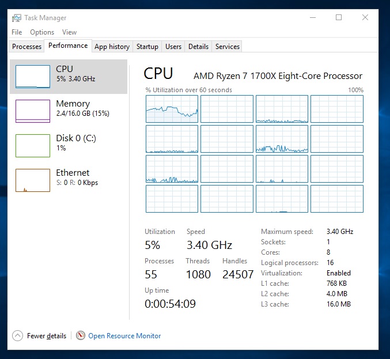
Task: Select the Disk 0 (C:) graph thumbnail
Action: tap(33, 146)
